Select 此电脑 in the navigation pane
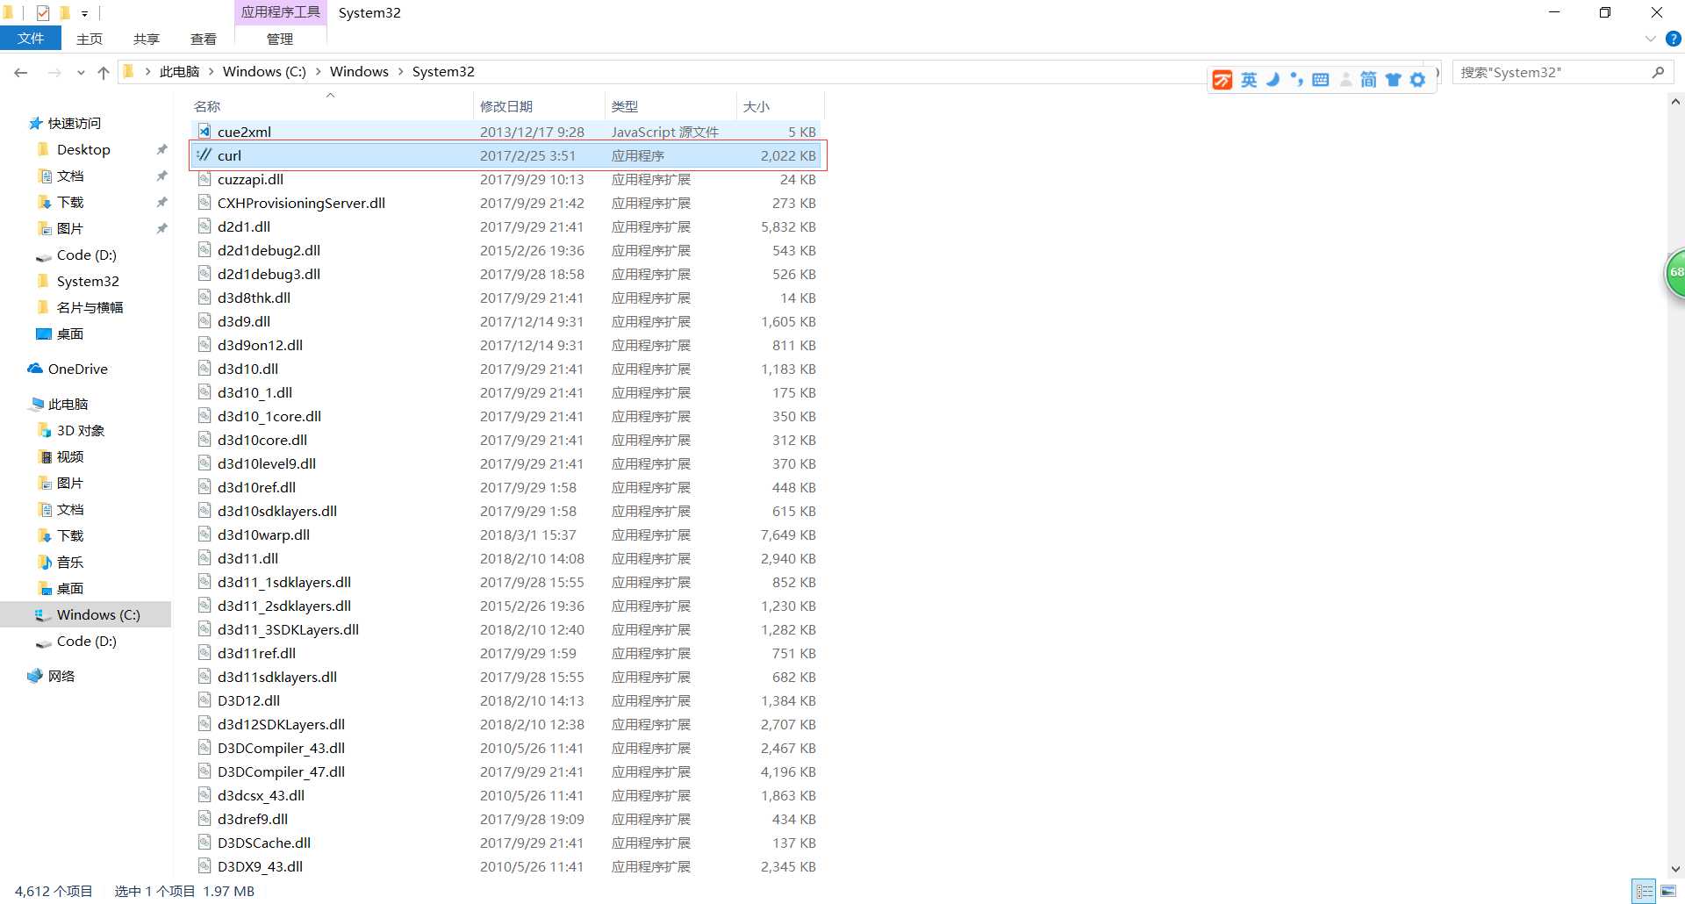This screenshot has height=904, width=1685. click(68, 405)
